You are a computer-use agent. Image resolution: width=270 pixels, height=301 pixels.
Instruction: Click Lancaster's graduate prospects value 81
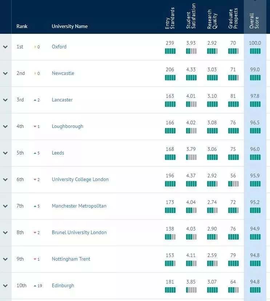(x=233, y=96)
